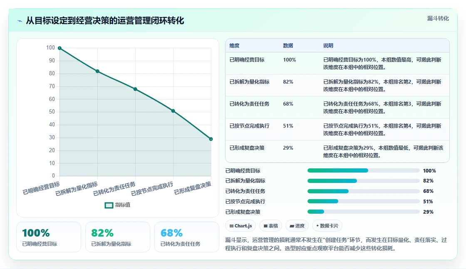Click table cell 已形成复盘决策

point(247,148)
